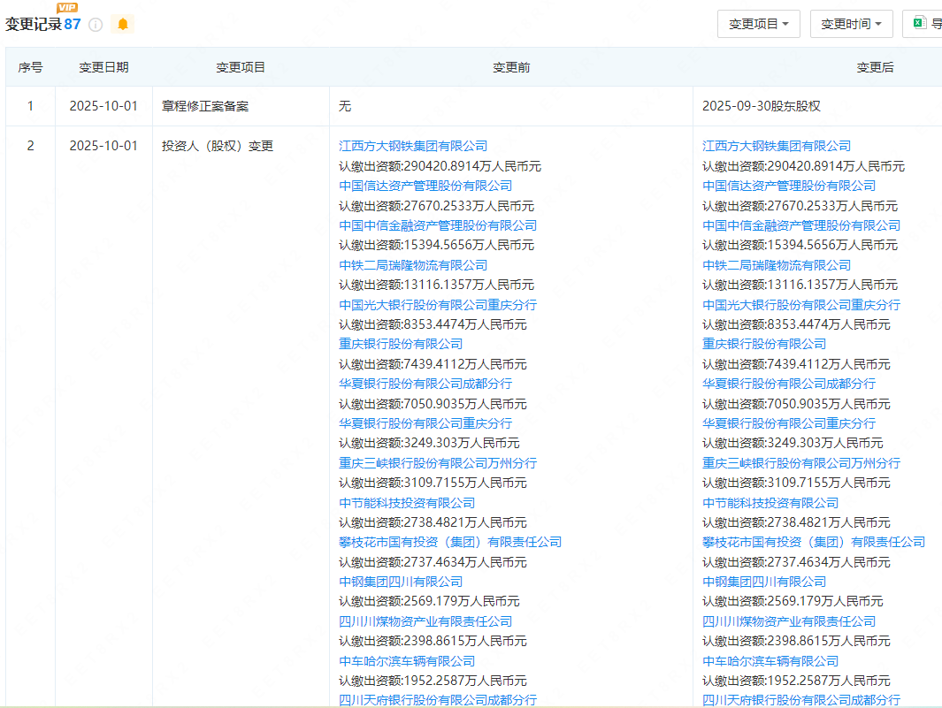Open 中节能科技投资有限公司 in 变更前 column
Viewport: 942px width, 708px height.
point(407,503)
